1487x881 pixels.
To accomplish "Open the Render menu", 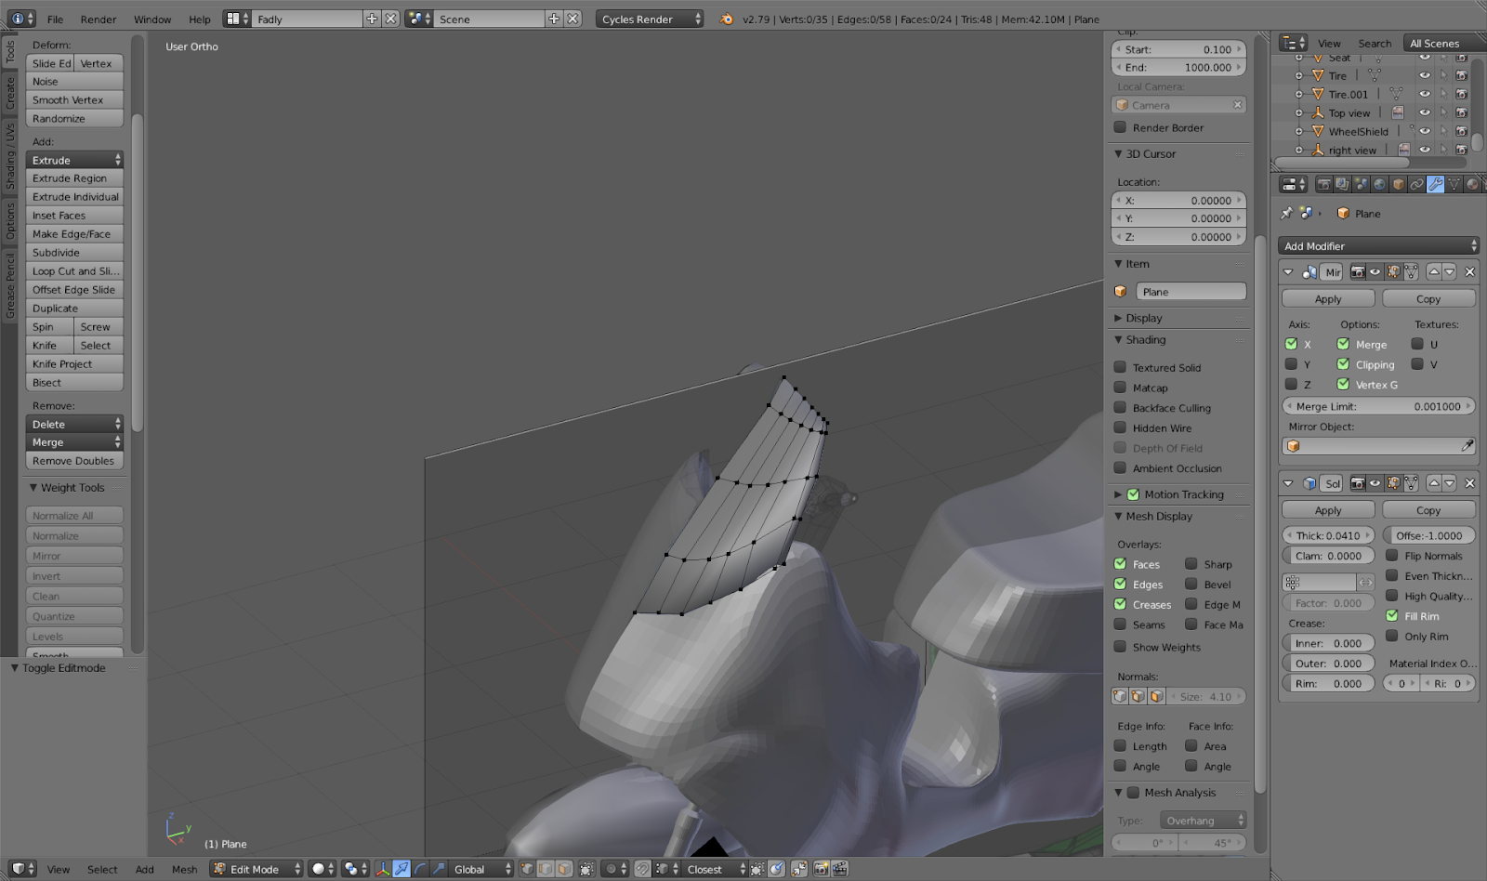I will (99, 19).
